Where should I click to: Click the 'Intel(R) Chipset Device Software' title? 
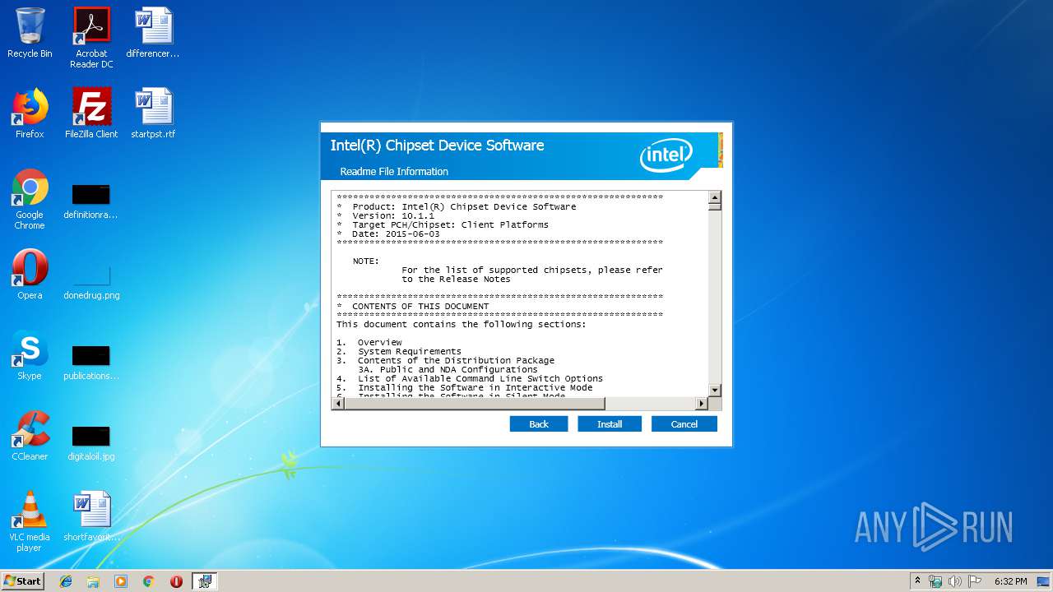pyautogui.click(x=437, y=146)
